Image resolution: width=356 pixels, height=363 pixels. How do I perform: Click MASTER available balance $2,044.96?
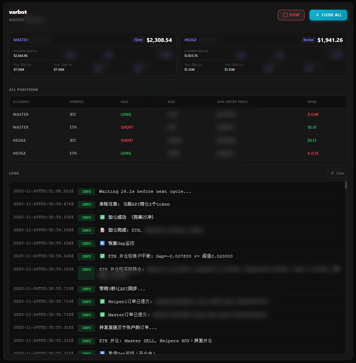point(20,56)
